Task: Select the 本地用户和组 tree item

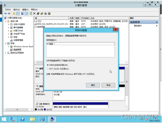Action: 19,34
